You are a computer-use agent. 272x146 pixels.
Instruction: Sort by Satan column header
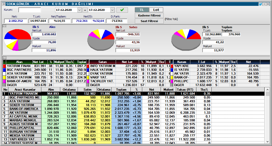(x=102, y=62)
